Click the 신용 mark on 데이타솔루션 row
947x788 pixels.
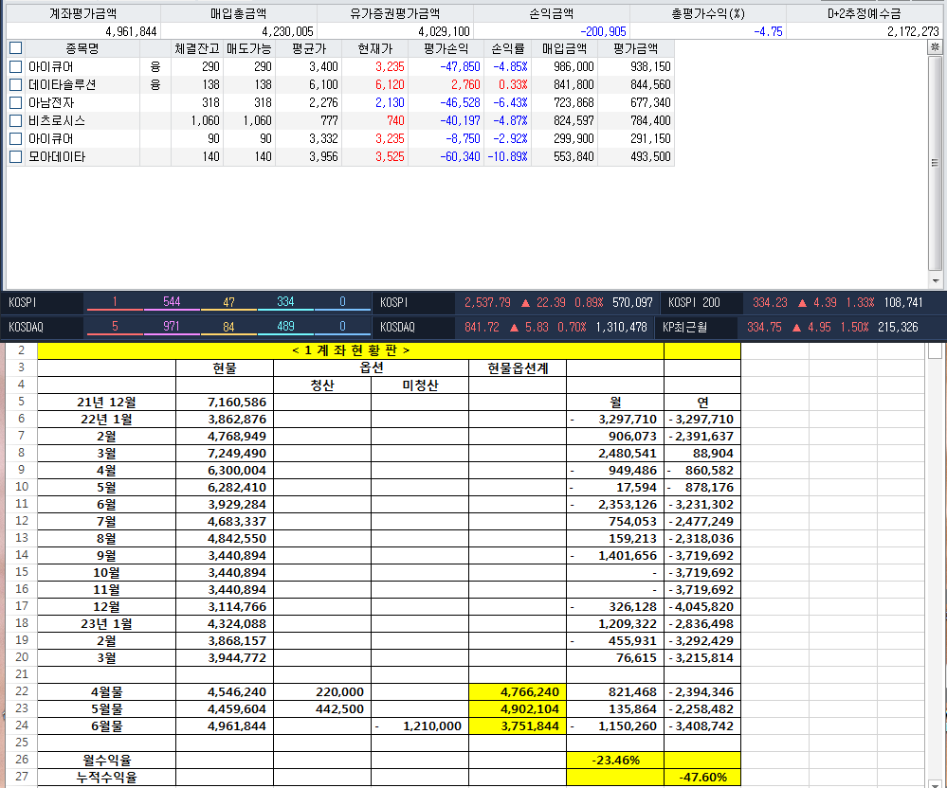point(155,84)
